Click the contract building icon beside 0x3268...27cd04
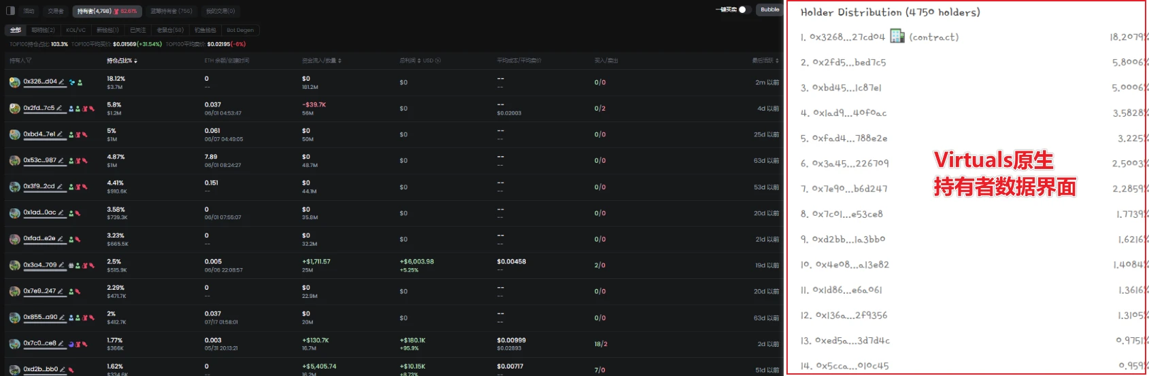Viewport: 1149px width, 376px height. 897,37
